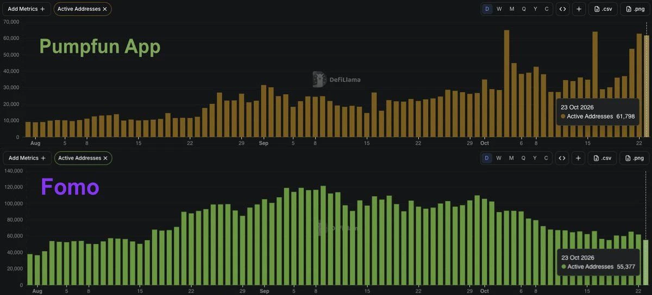Remove Active Addresses metric from Fomo chart
Viewport: 652px width, 295px height.
click(x=105, y=158)
